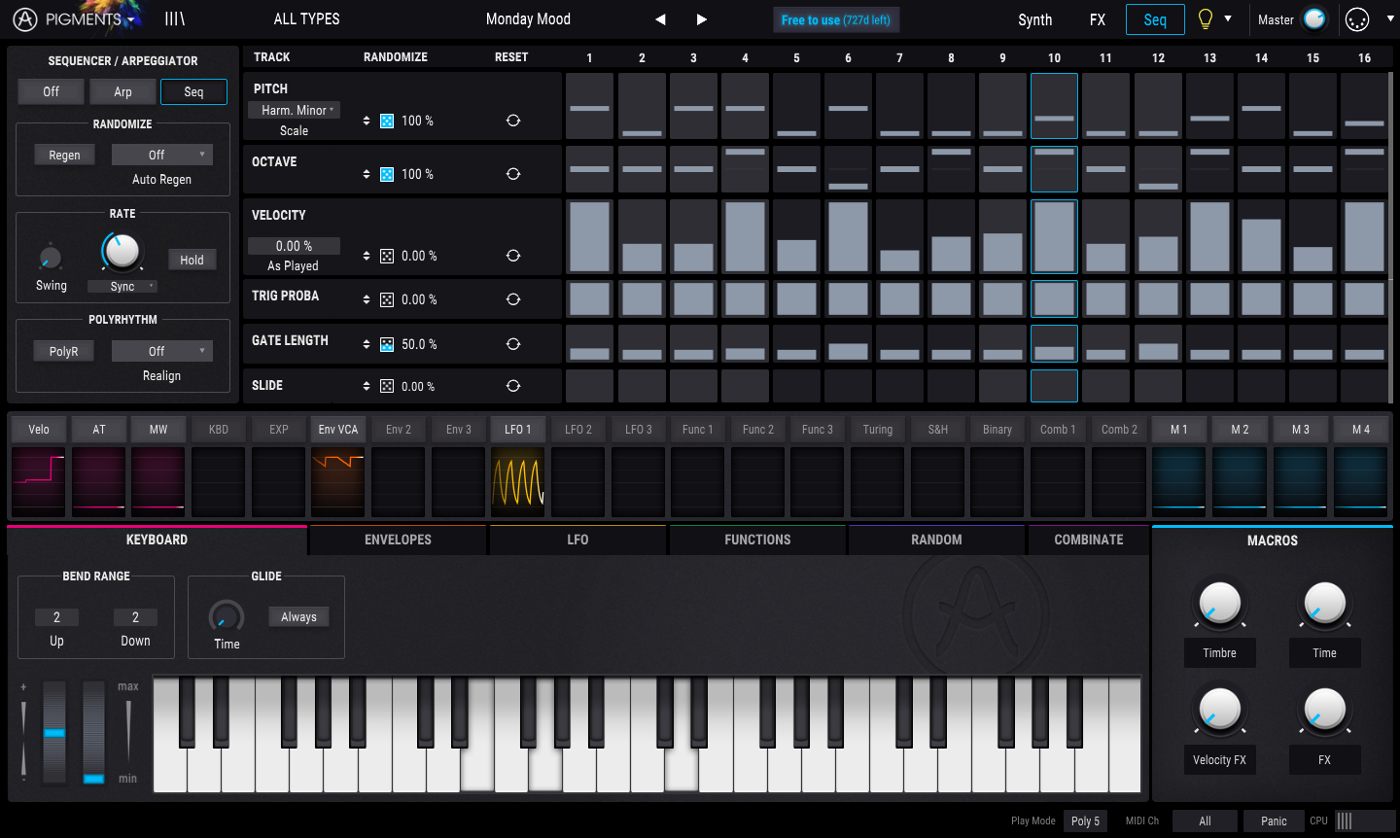Toggle glide mode Always
Screen dimensions: 1400x838
298,616
